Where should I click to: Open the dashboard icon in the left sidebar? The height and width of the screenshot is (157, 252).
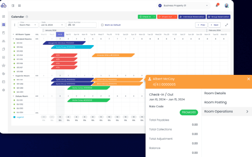[x=4, y=17]
